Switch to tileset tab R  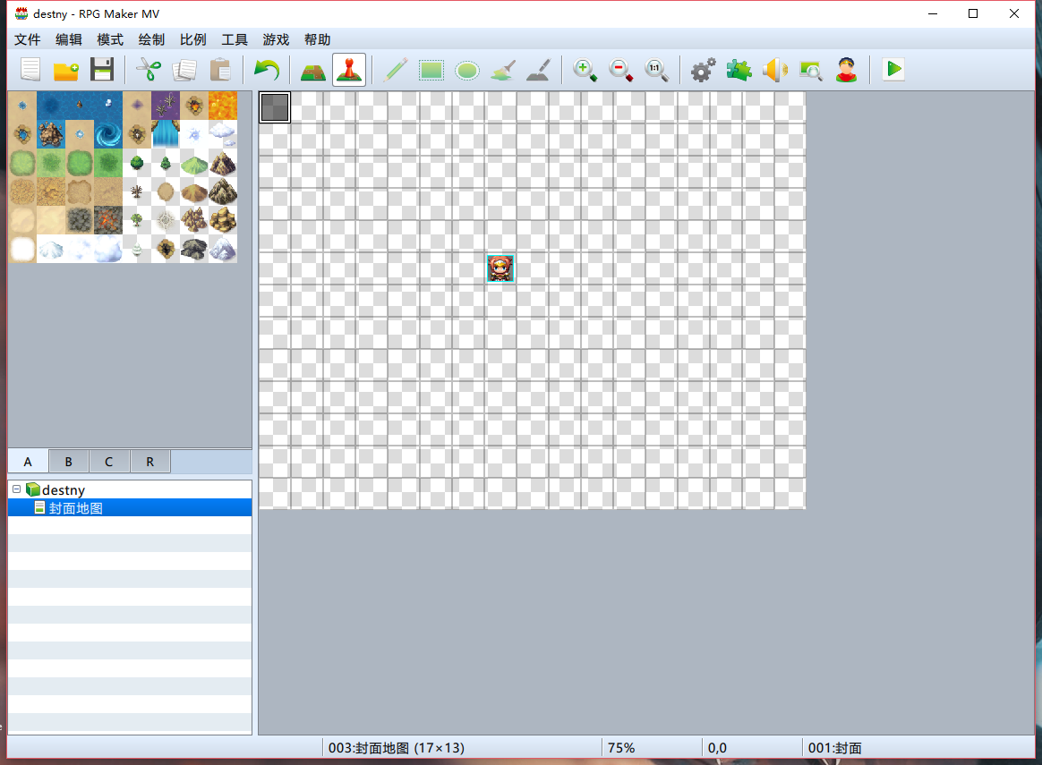(150, 462)
